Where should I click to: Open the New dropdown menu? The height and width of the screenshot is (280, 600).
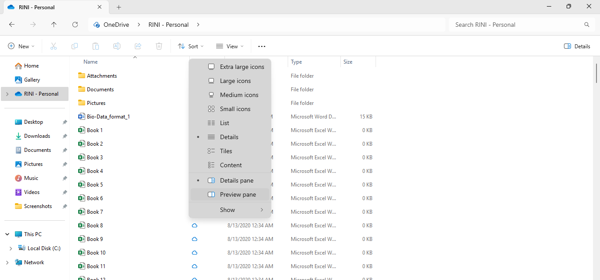tap(21, 46)
